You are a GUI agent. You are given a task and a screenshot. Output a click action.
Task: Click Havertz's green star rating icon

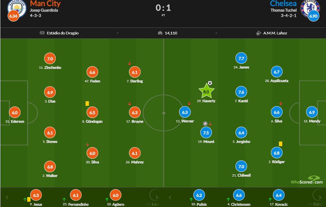(206, 91)
